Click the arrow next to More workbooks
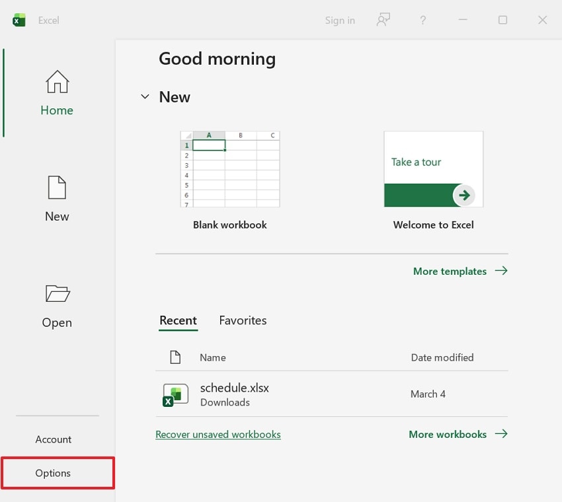 502,434
